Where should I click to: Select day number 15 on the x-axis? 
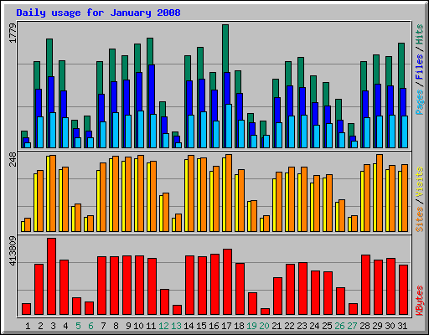(201, 326)
